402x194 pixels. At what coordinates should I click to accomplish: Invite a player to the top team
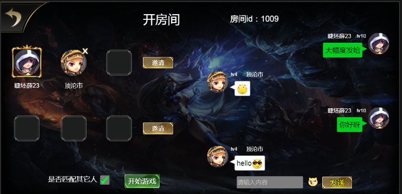point(158,63)
